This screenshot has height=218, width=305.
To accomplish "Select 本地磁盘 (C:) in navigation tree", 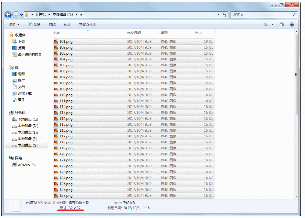I will coord(28,119).
